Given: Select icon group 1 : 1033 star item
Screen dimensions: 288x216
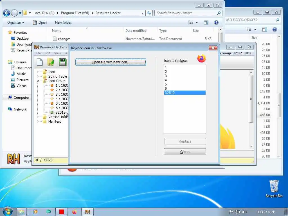Looking at the screenshot, I should 60,85.
